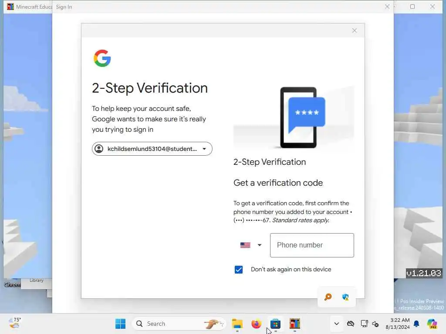Open the Copilot preview icon
This screenshot has width=446, height=334.
(432, 324)
